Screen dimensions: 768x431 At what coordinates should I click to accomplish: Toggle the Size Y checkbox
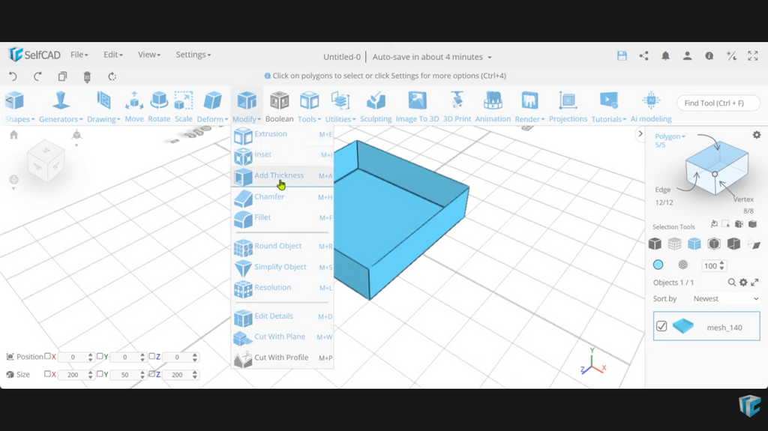[100, 374]
